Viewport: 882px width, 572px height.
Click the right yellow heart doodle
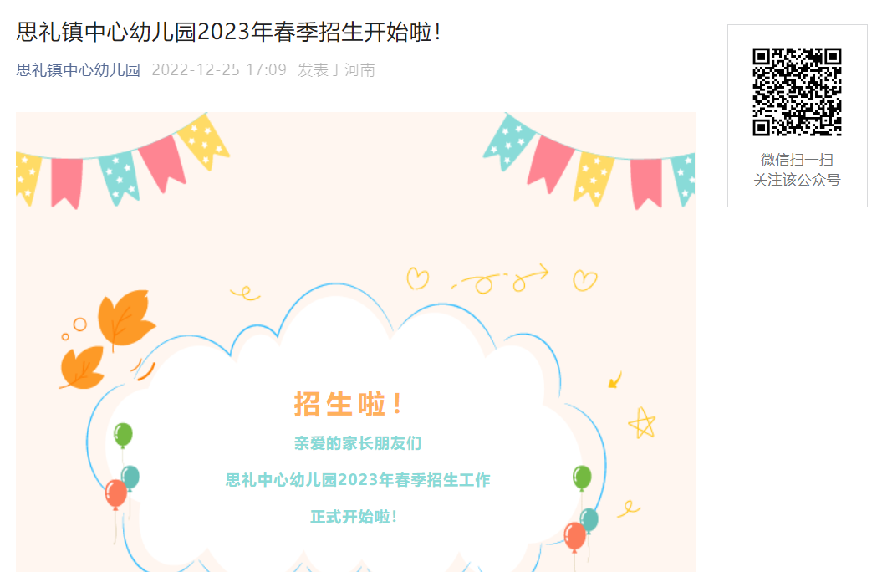click(585, 280)
